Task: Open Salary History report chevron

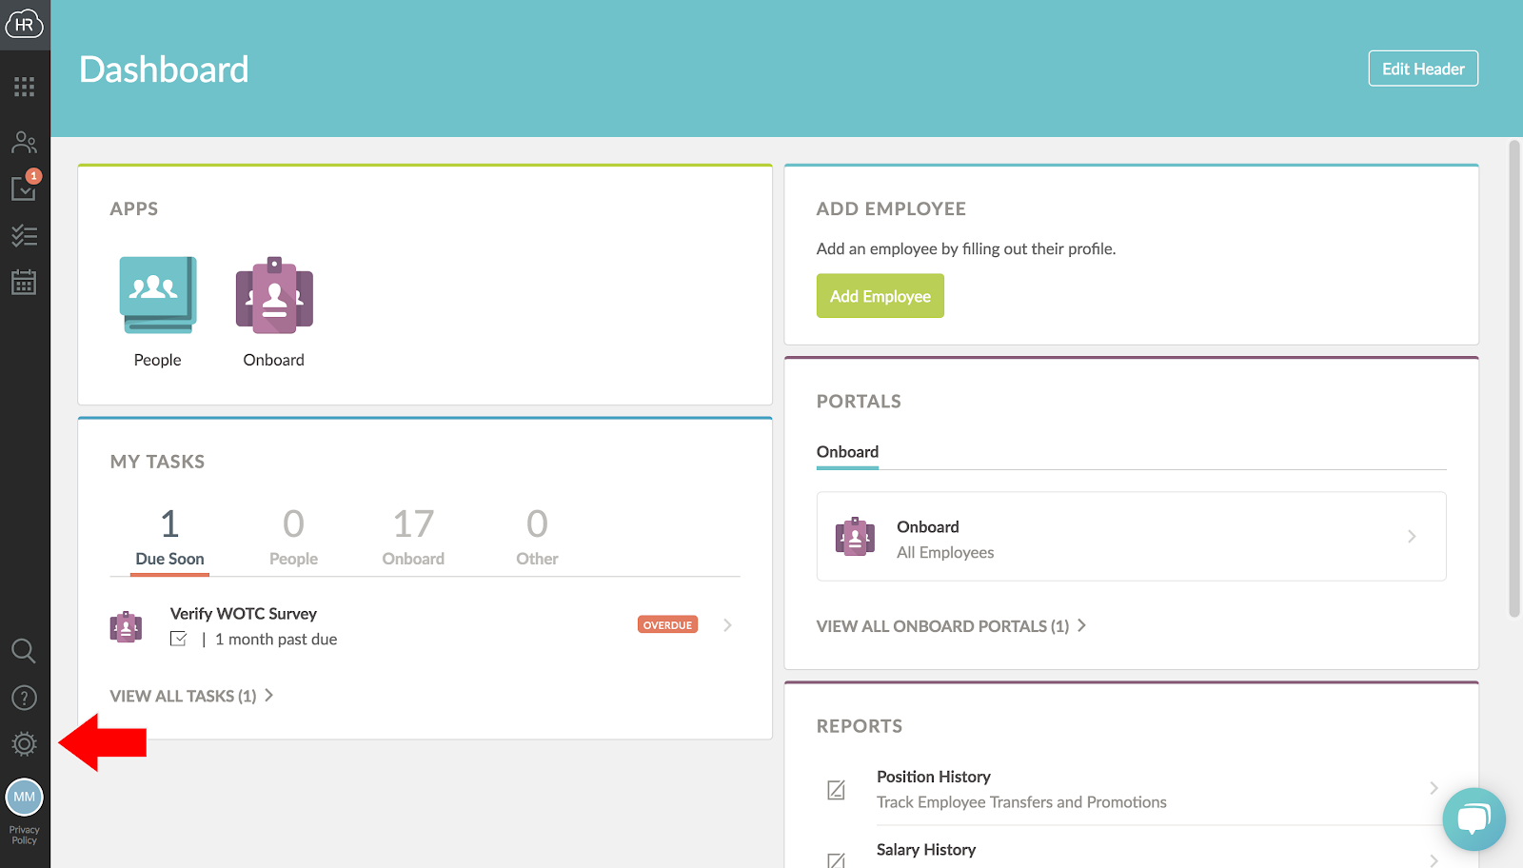Action: 1434,860
